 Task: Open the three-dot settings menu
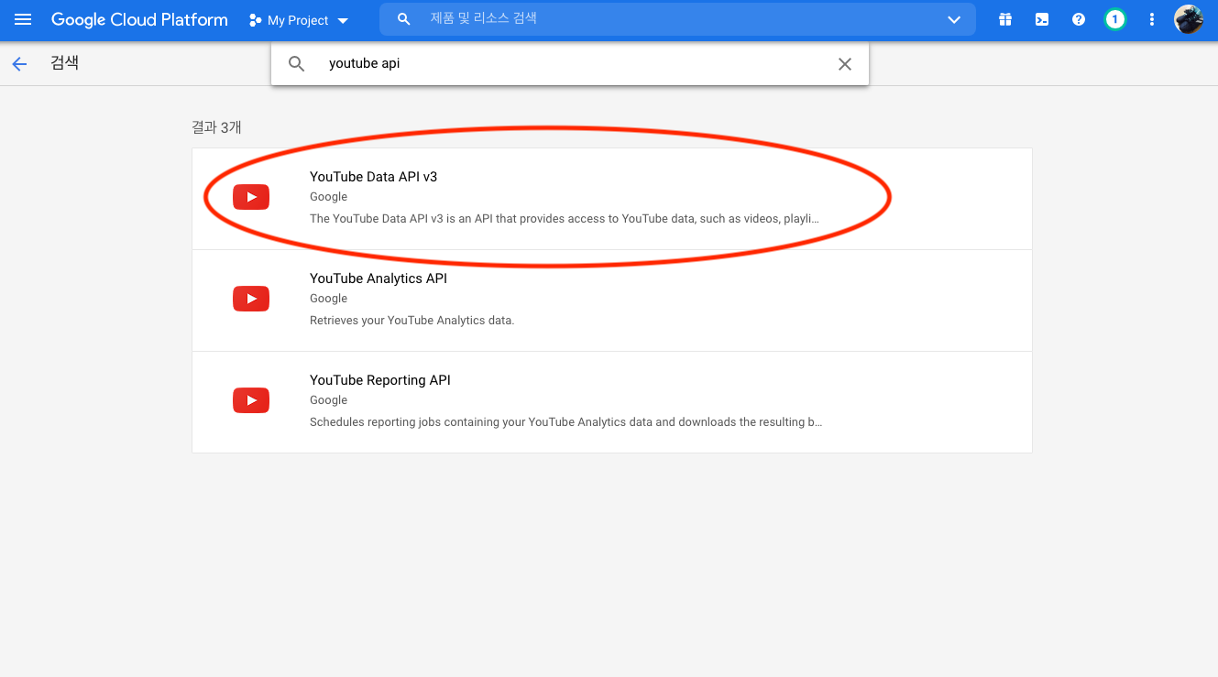point(1152,19)
